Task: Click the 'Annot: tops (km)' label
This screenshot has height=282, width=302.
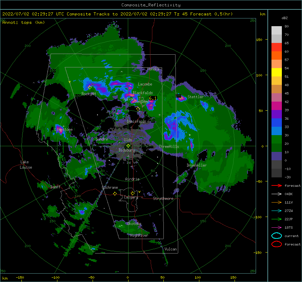Action: [x=23, y=22]
